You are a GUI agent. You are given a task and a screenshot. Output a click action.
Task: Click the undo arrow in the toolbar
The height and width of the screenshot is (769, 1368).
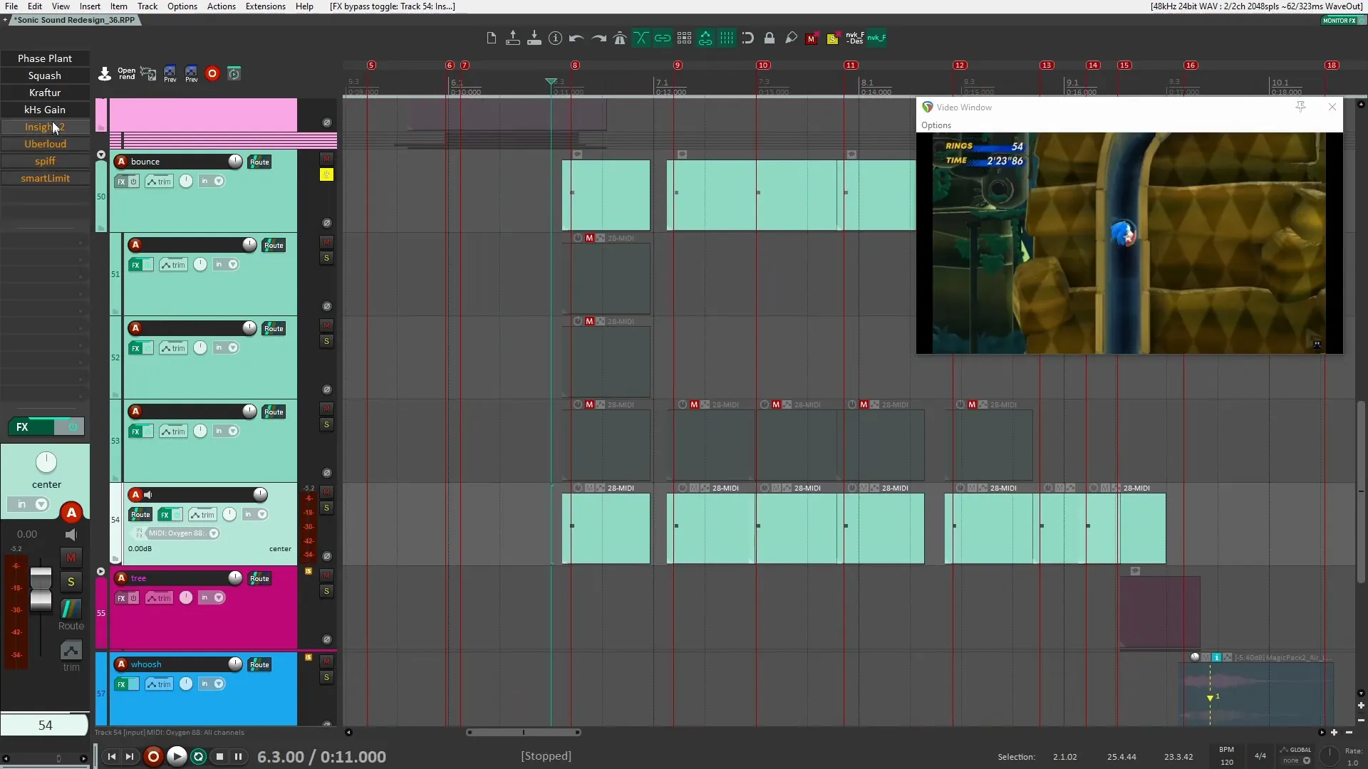(577, 38)
